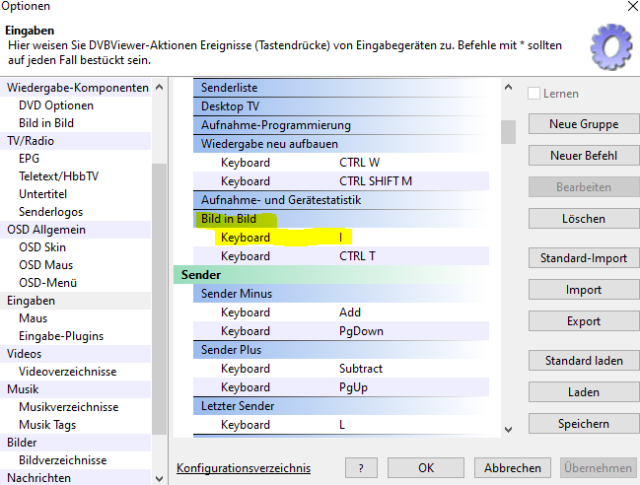
Task: Toggle the Lernen checkbox
Action: [534, 94]
